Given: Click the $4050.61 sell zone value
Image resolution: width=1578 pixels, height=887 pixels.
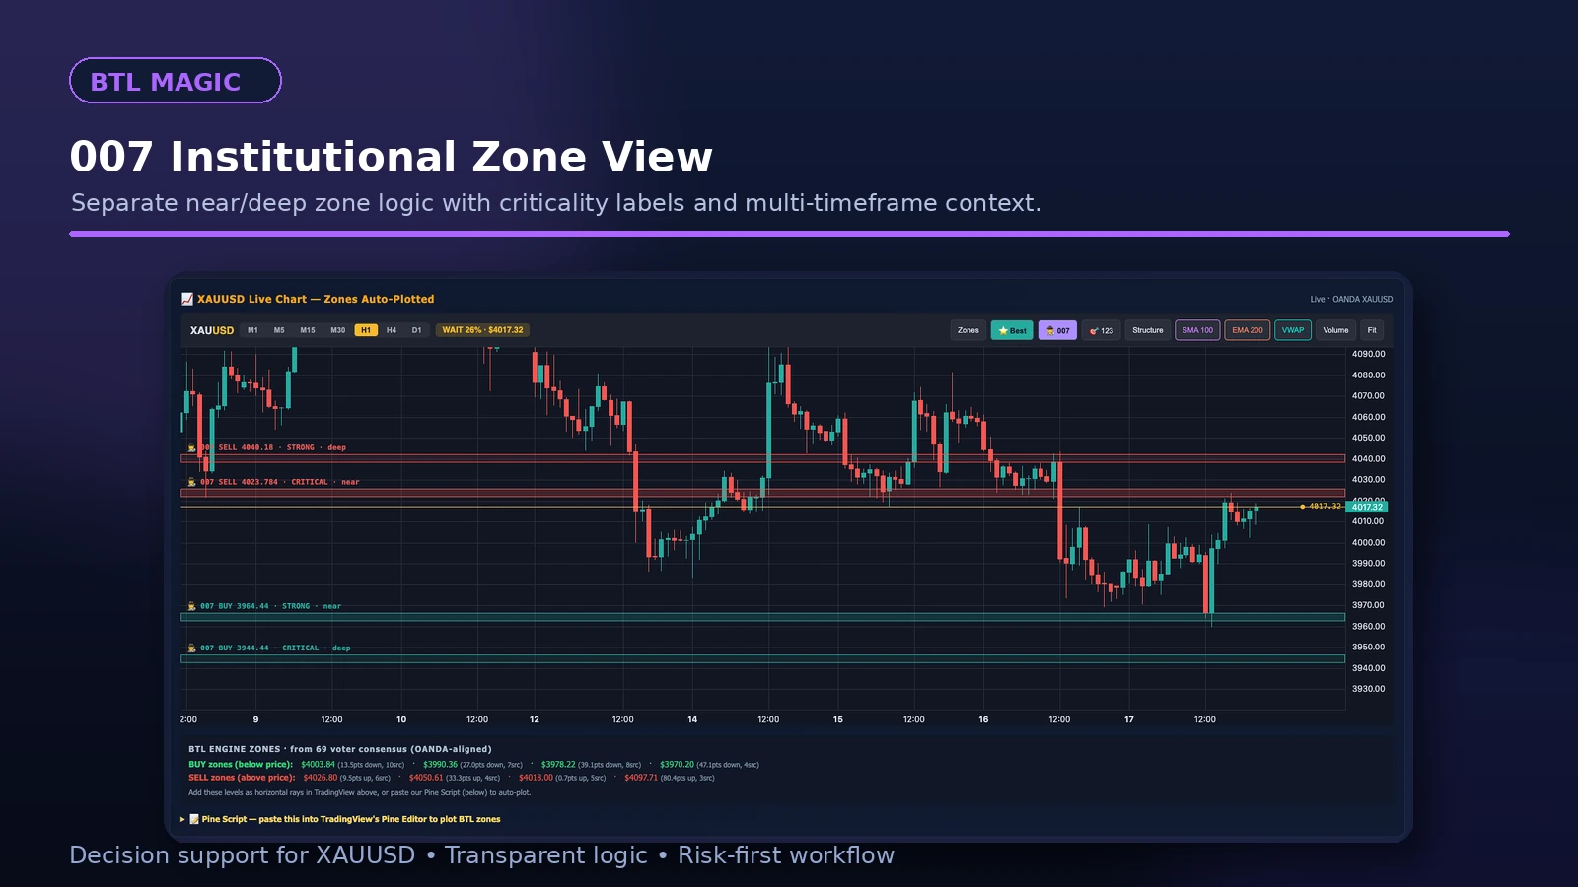Looking at the screenshot, I should 426,777.
